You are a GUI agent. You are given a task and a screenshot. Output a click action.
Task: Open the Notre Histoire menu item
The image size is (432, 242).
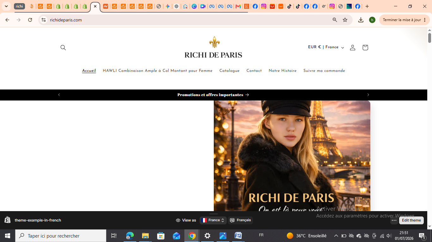tap(283, 71)
